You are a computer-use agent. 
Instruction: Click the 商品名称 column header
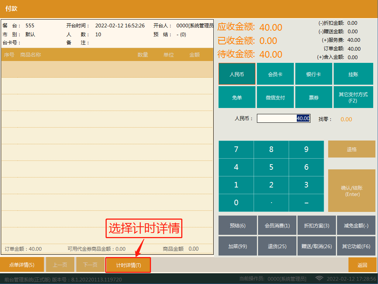(31, 55)
